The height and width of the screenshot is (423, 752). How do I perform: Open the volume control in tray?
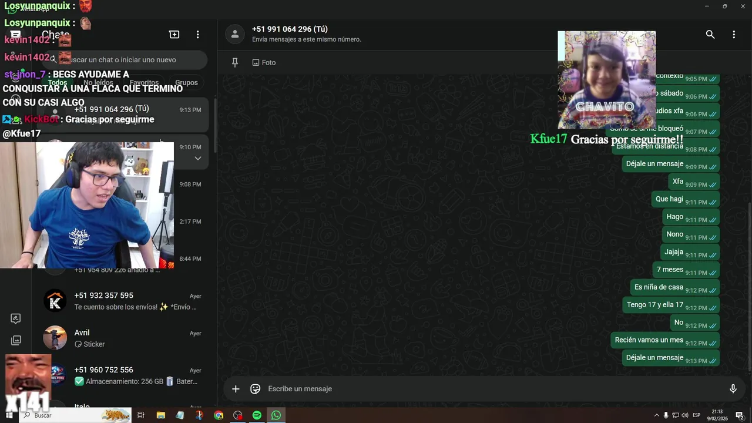tap(685, 415)
